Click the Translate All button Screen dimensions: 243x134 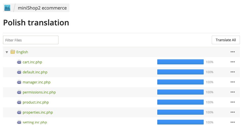click(x=226, y=40)
